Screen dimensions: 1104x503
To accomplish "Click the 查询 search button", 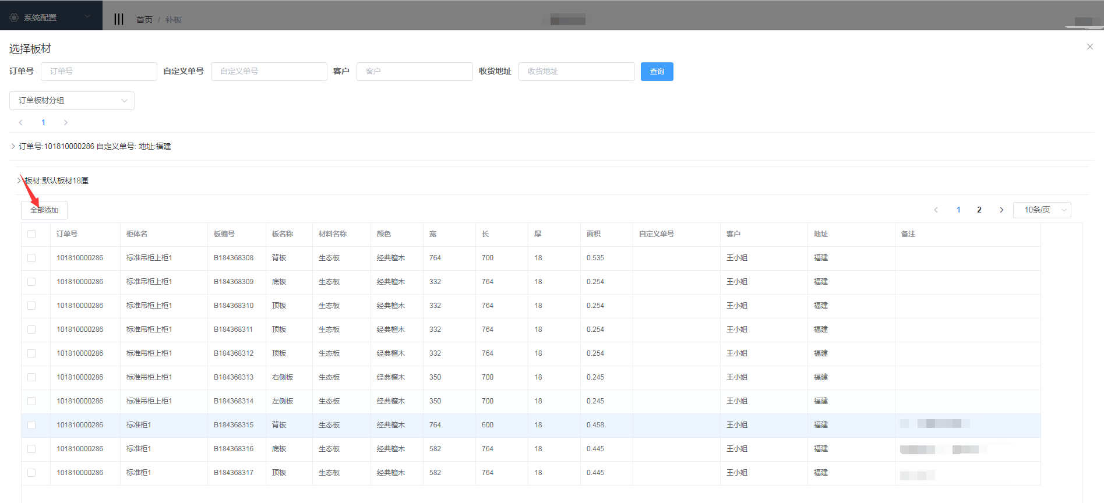I will tap(657, 72).
